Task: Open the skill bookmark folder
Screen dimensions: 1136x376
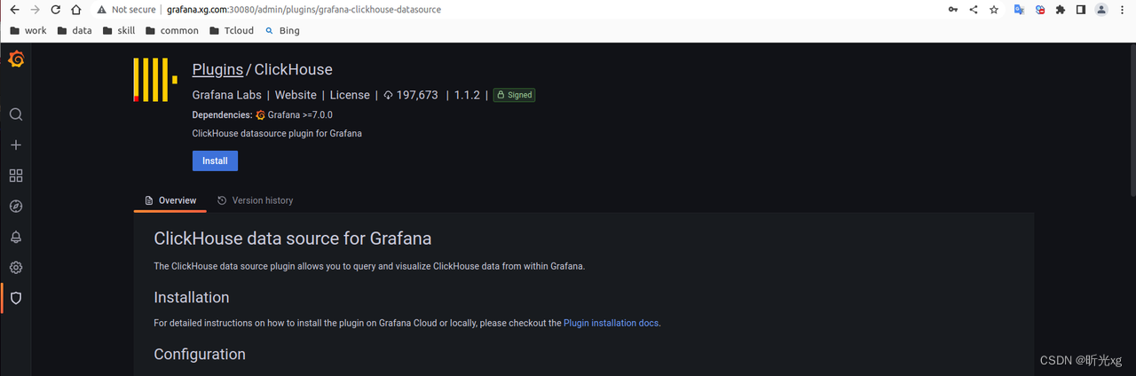Action: pyautogui.click(x=118, y=30)
